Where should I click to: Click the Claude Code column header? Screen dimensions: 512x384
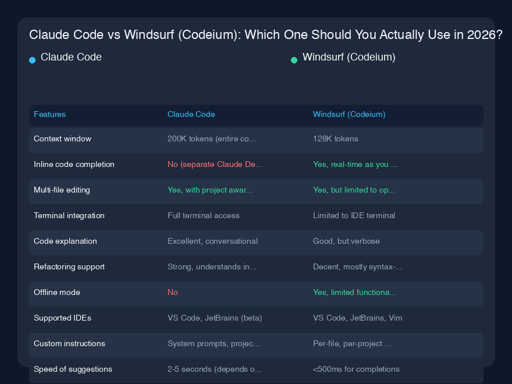tap(191, 114)
